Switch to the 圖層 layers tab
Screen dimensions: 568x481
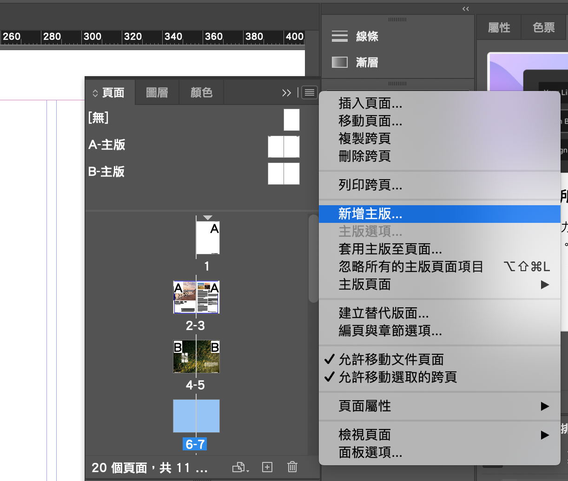157,92
